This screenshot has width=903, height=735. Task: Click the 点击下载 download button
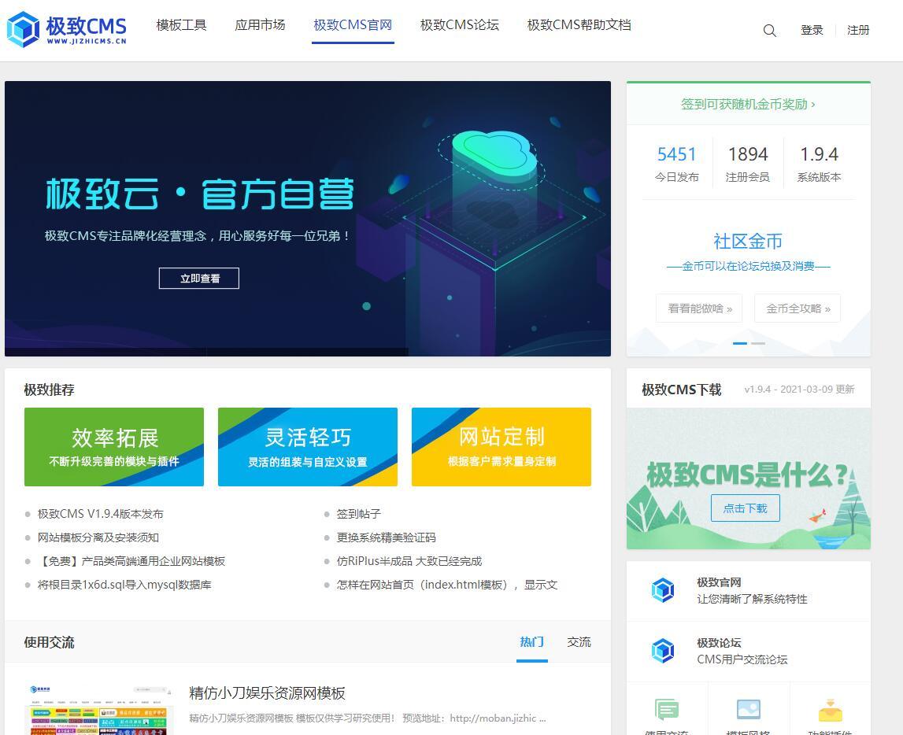click(745, 508)
